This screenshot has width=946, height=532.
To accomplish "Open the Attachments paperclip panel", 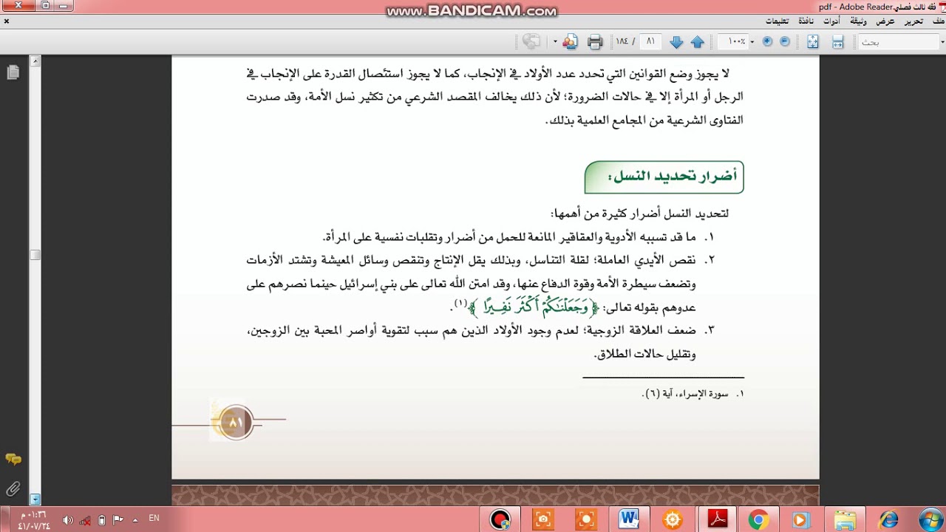I will point(13,488).
